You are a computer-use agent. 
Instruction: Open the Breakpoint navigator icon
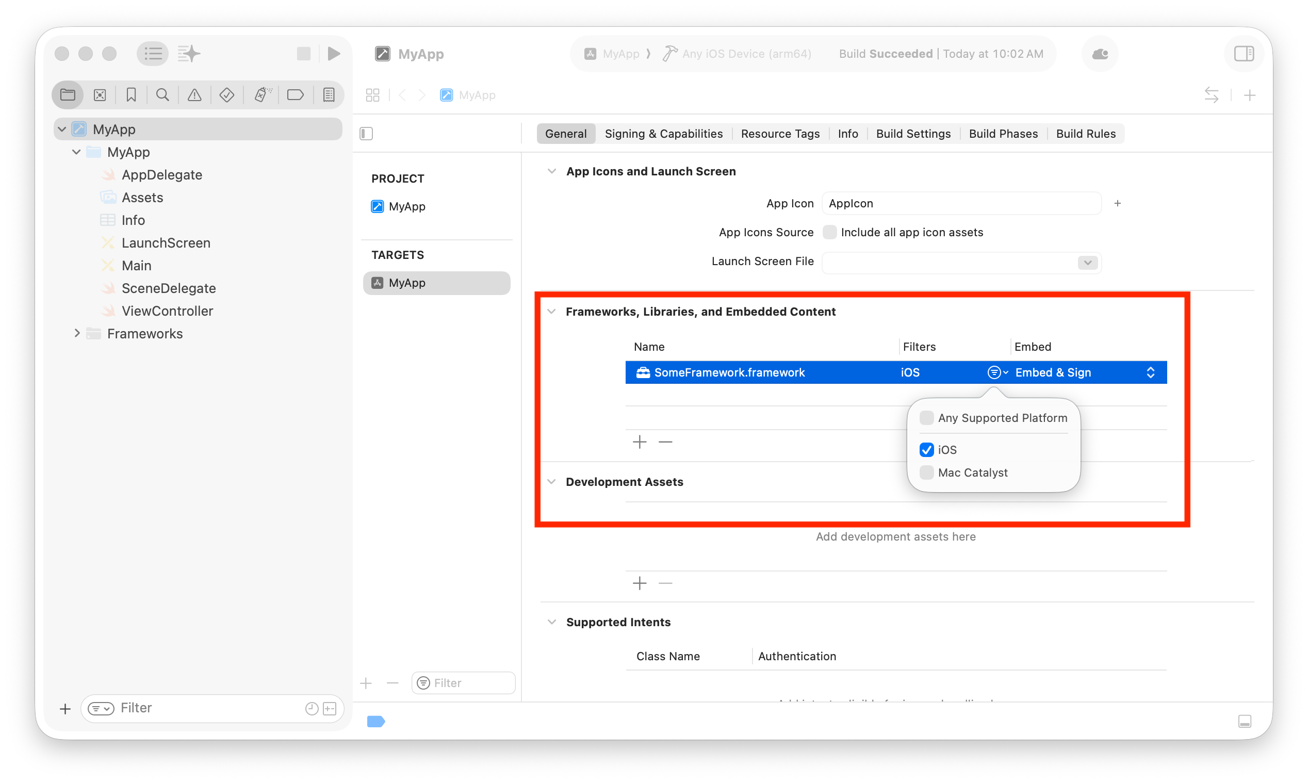(296, 95)
